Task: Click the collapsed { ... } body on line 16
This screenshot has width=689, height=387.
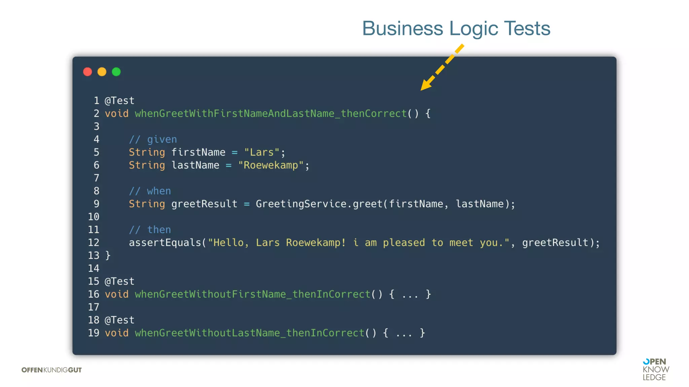Action: pyautogui.click(x=410, y=294)
